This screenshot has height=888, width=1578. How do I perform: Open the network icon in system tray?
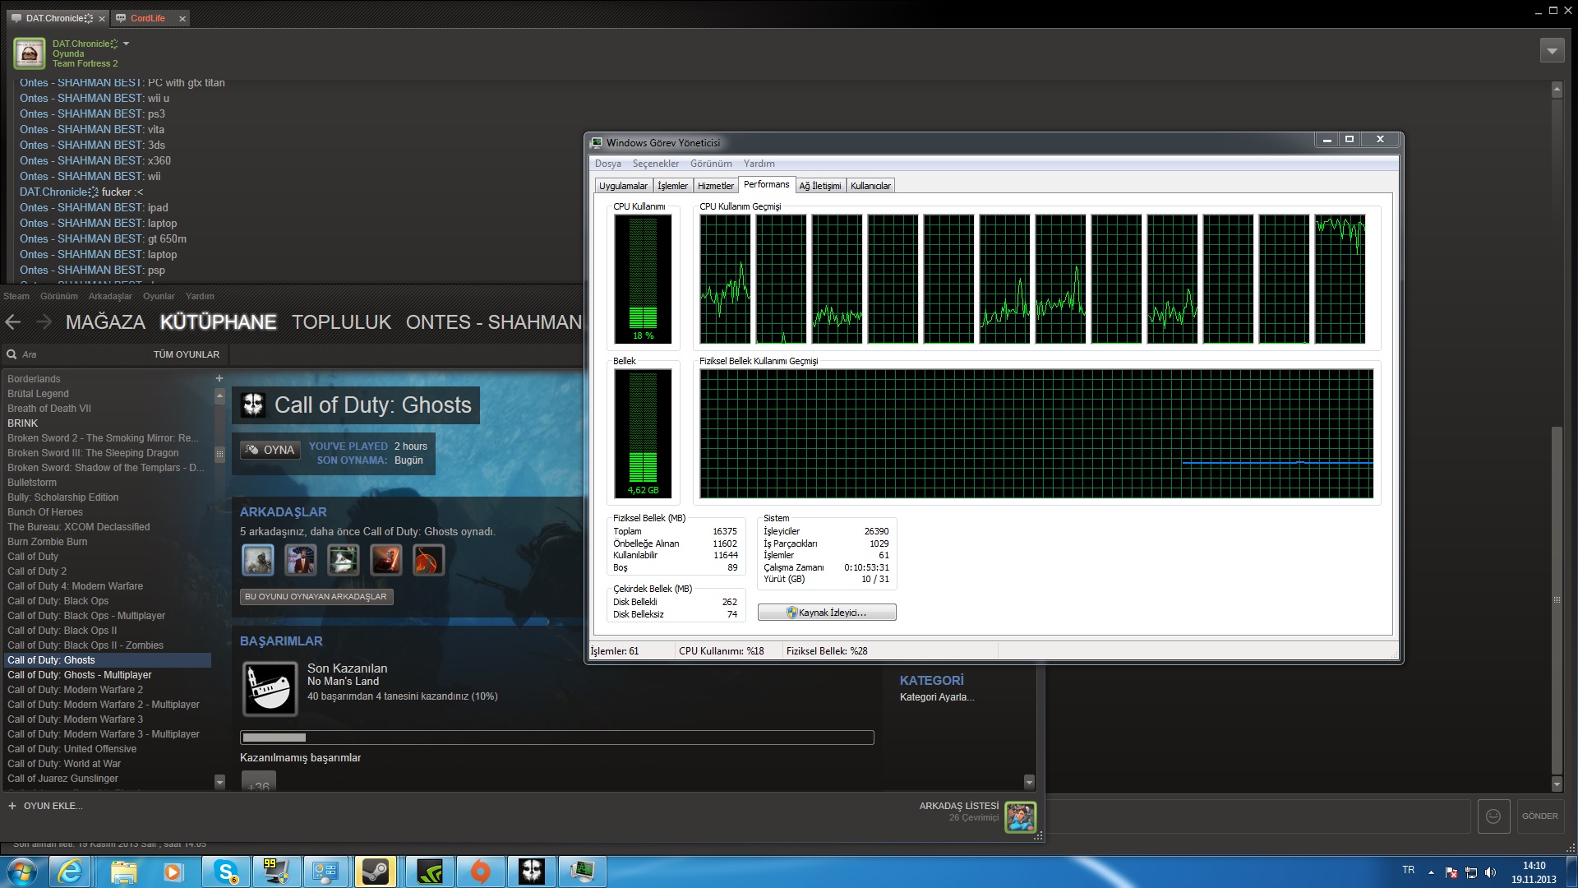point(1471,872)
